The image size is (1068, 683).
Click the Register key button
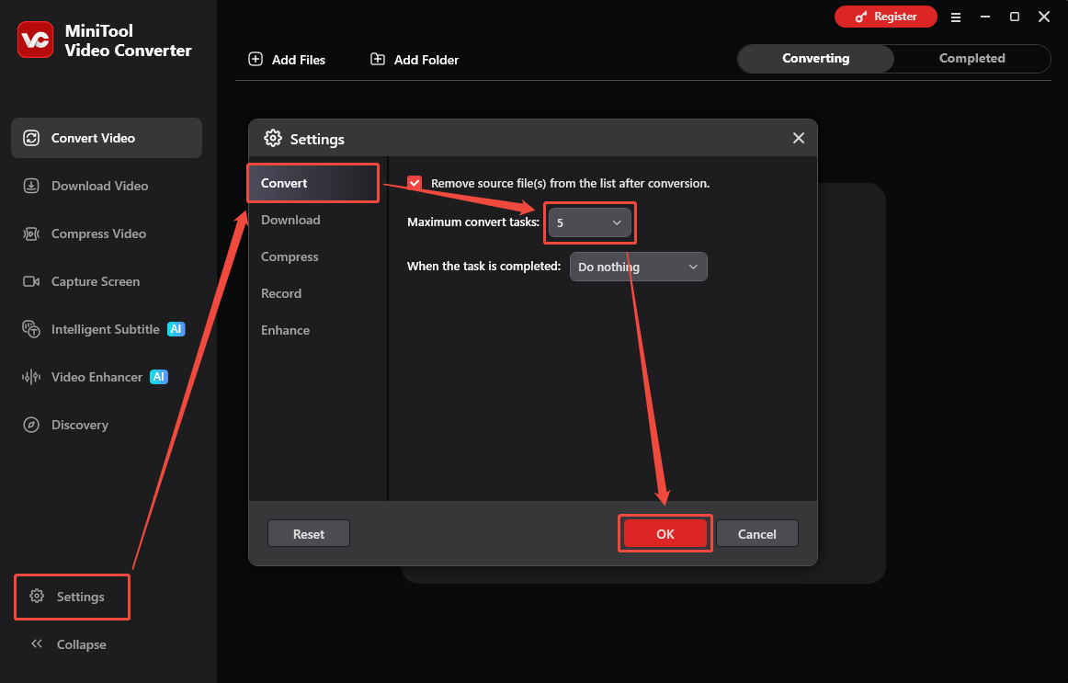[885, 17]
